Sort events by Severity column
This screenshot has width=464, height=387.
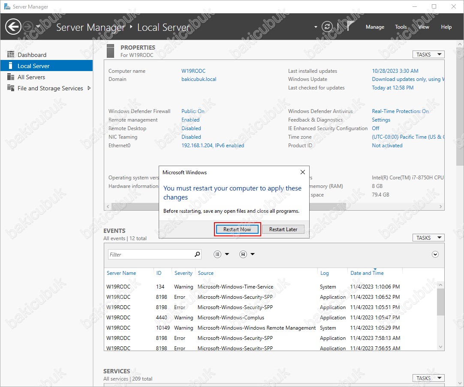(183, 273)
